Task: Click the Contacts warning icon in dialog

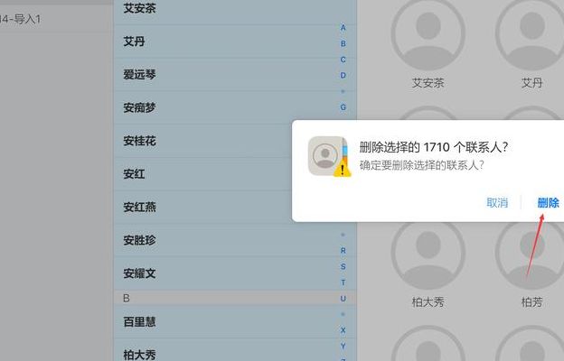Action: [330, 157]
